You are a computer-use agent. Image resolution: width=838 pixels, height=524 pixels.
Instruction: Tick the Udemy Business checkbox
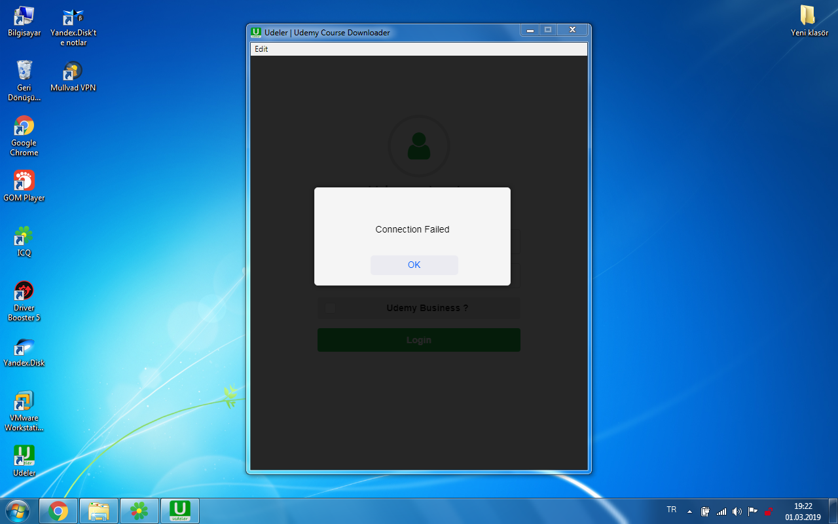[331, 308]
